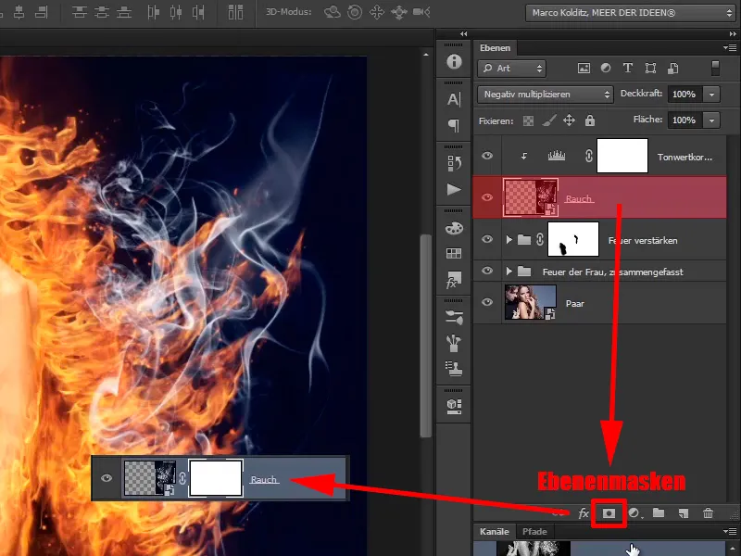Lock all with padlock icon
Image resolution: width=741 pixels, height=556 pixels.
(x=590, y=120)
